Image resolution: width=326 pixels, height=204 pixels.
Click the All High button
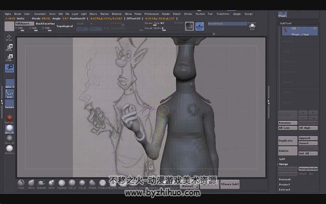pyautogui.click(x=308, y=128)
